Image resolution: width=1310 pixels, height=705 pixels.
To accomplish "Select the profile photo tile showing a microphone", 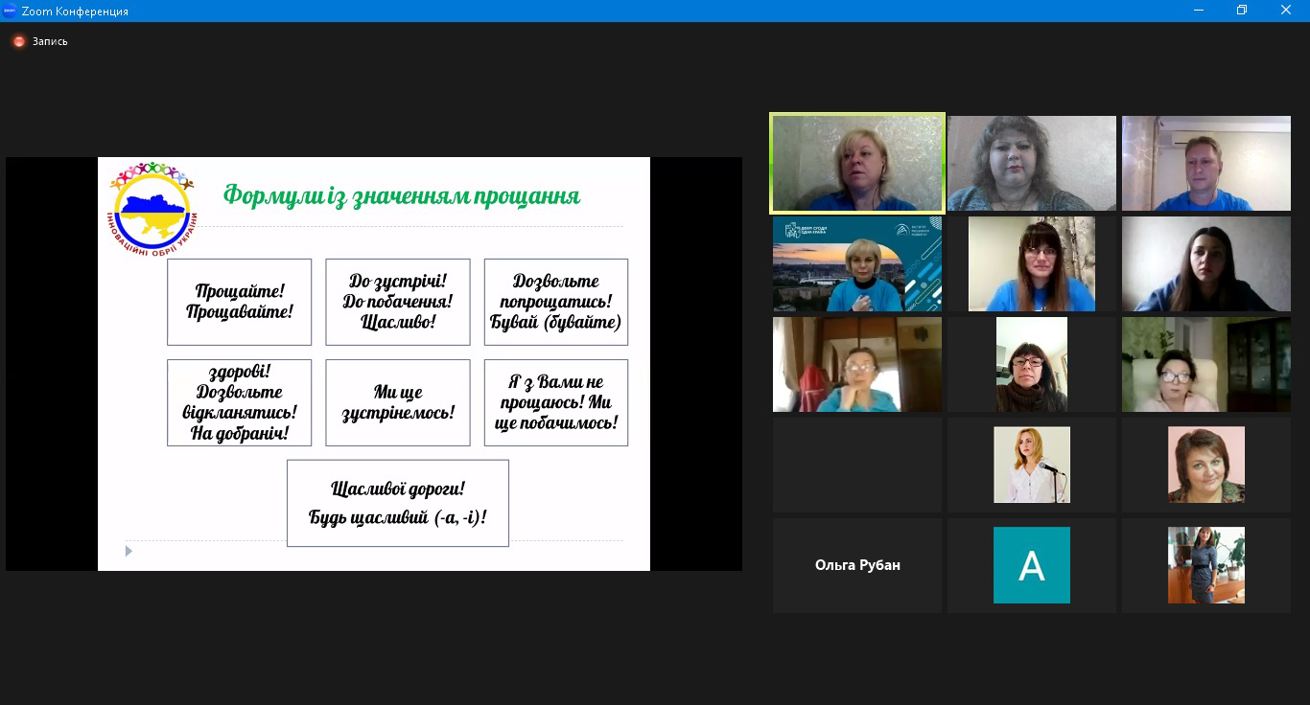I will tap(1032, 465).
